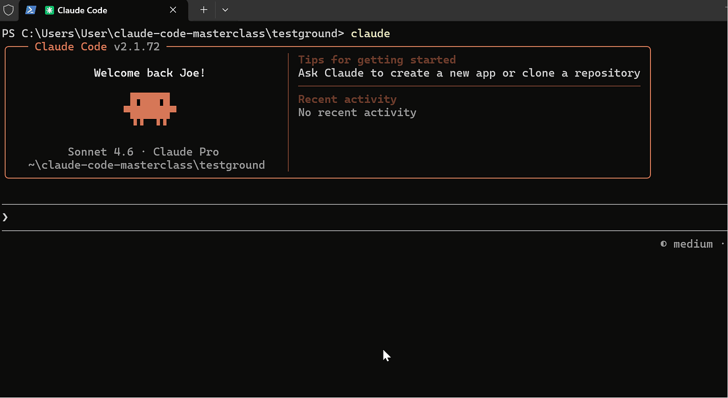Screen dimensions: 728x398
Task: Click the shield icon in the title bar
Action: click(x=8, y=10)
